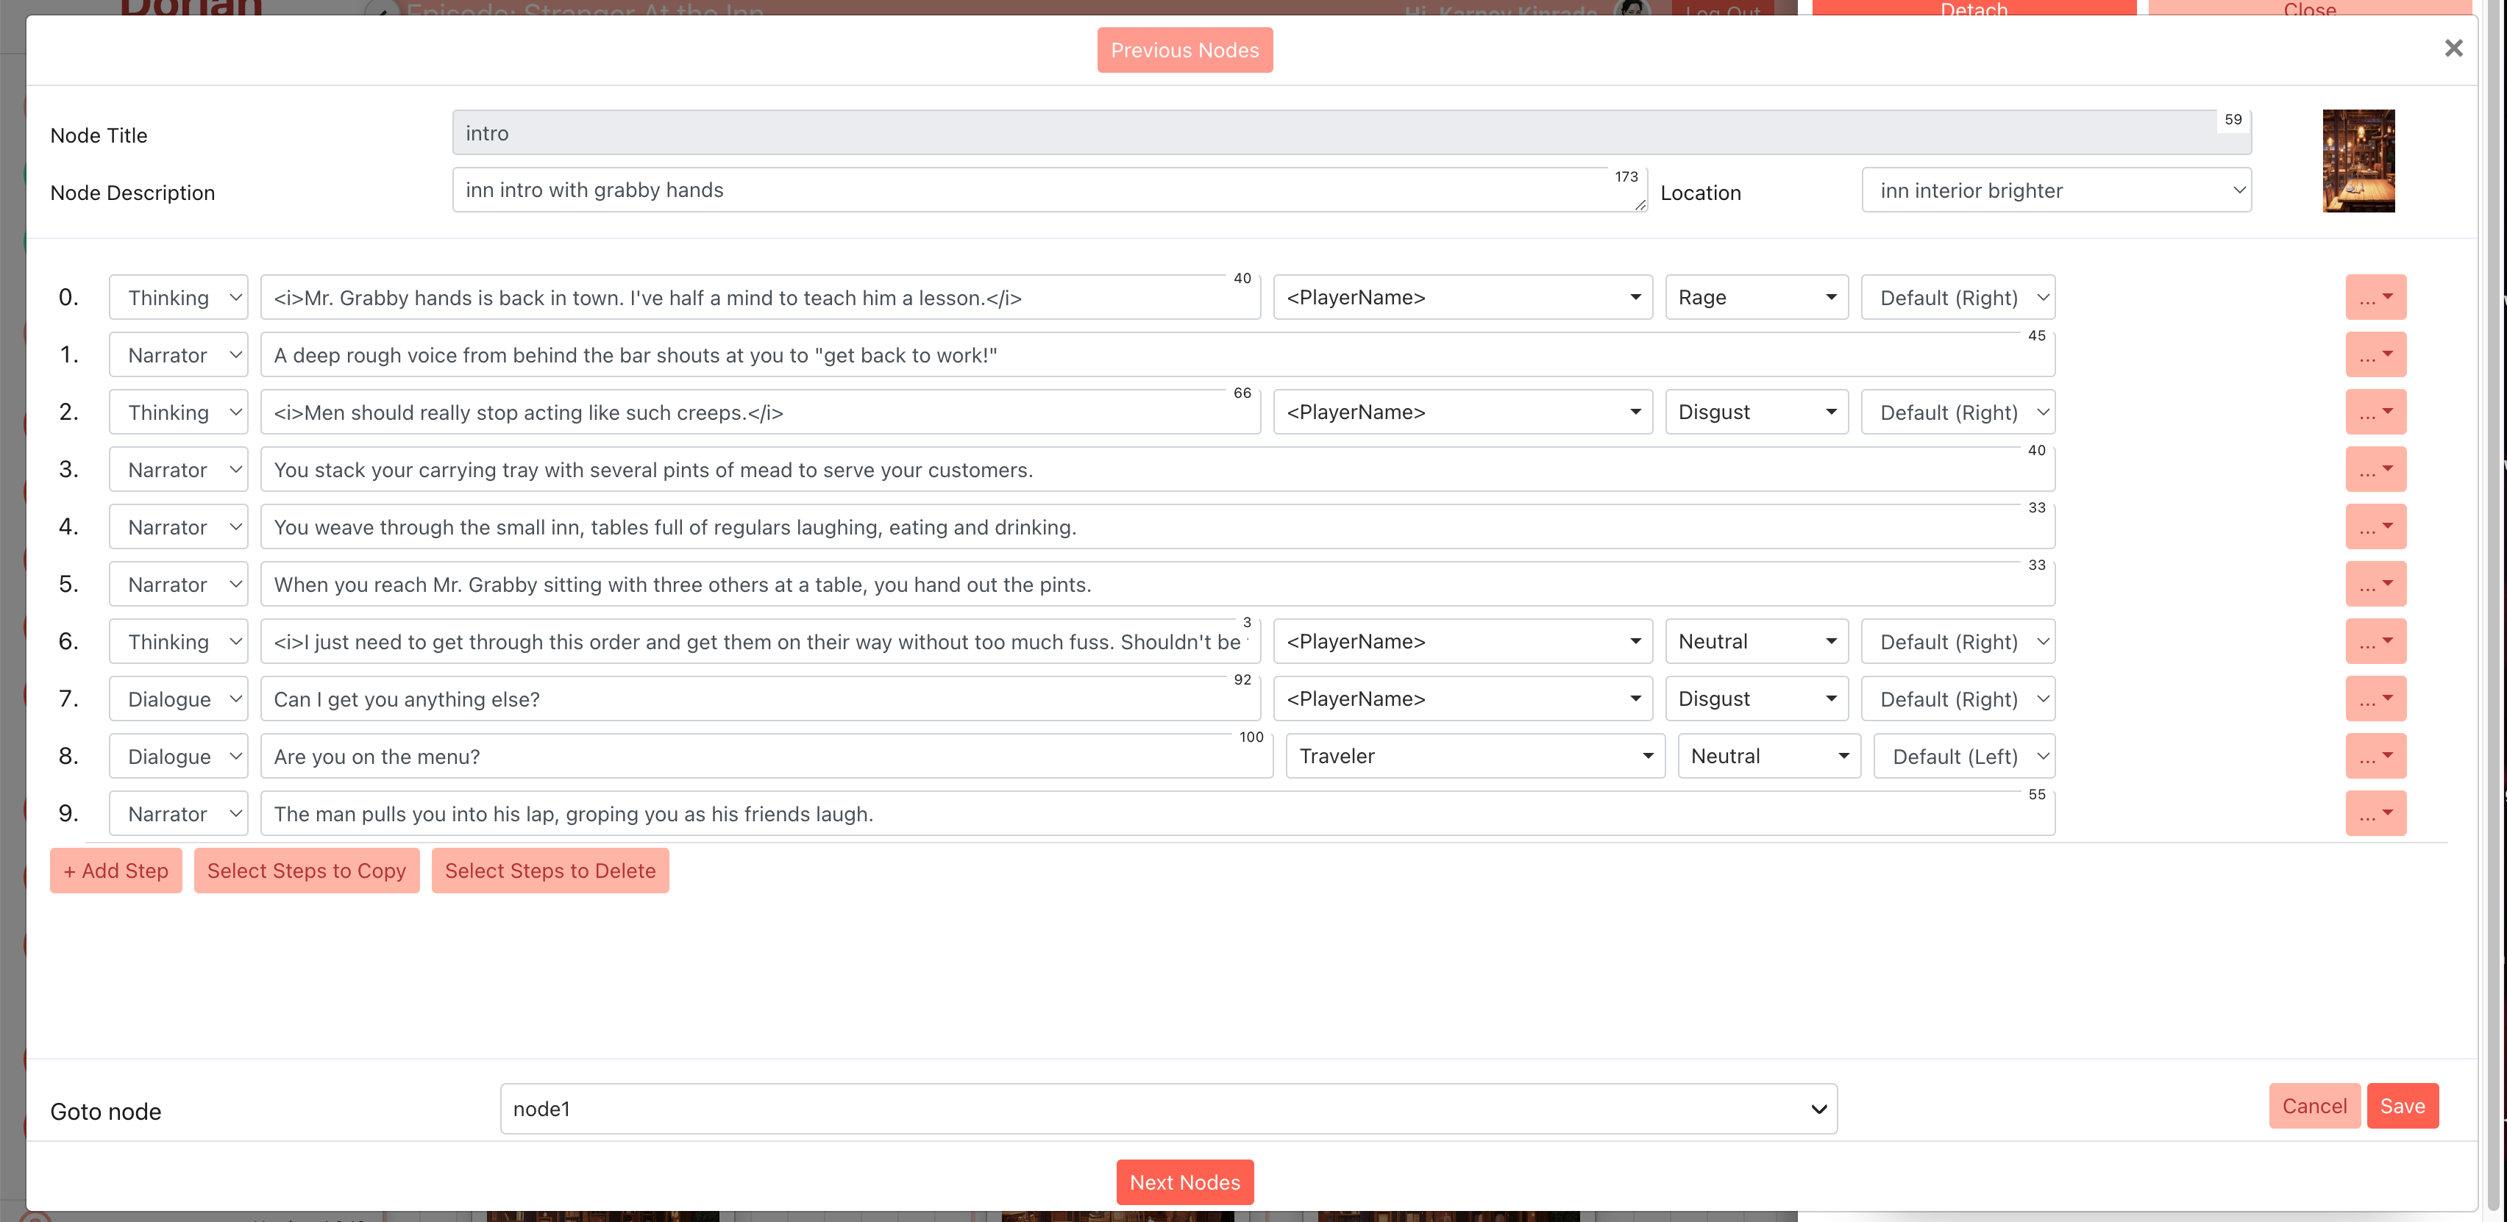This screenshot has height=1222, width=2507.
Task: Close the node editor with the X icon
Action: [2453, 49]
